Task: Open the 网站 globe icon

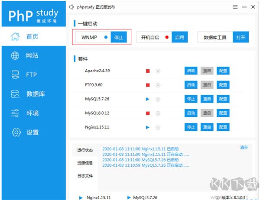Action: [15, 55]
